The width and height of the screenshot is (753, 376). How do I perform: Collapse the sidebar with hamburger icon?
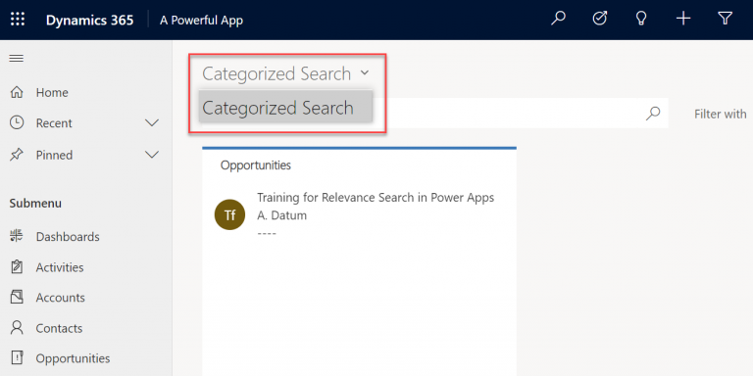pyautogui.click(x=17, y=59)
